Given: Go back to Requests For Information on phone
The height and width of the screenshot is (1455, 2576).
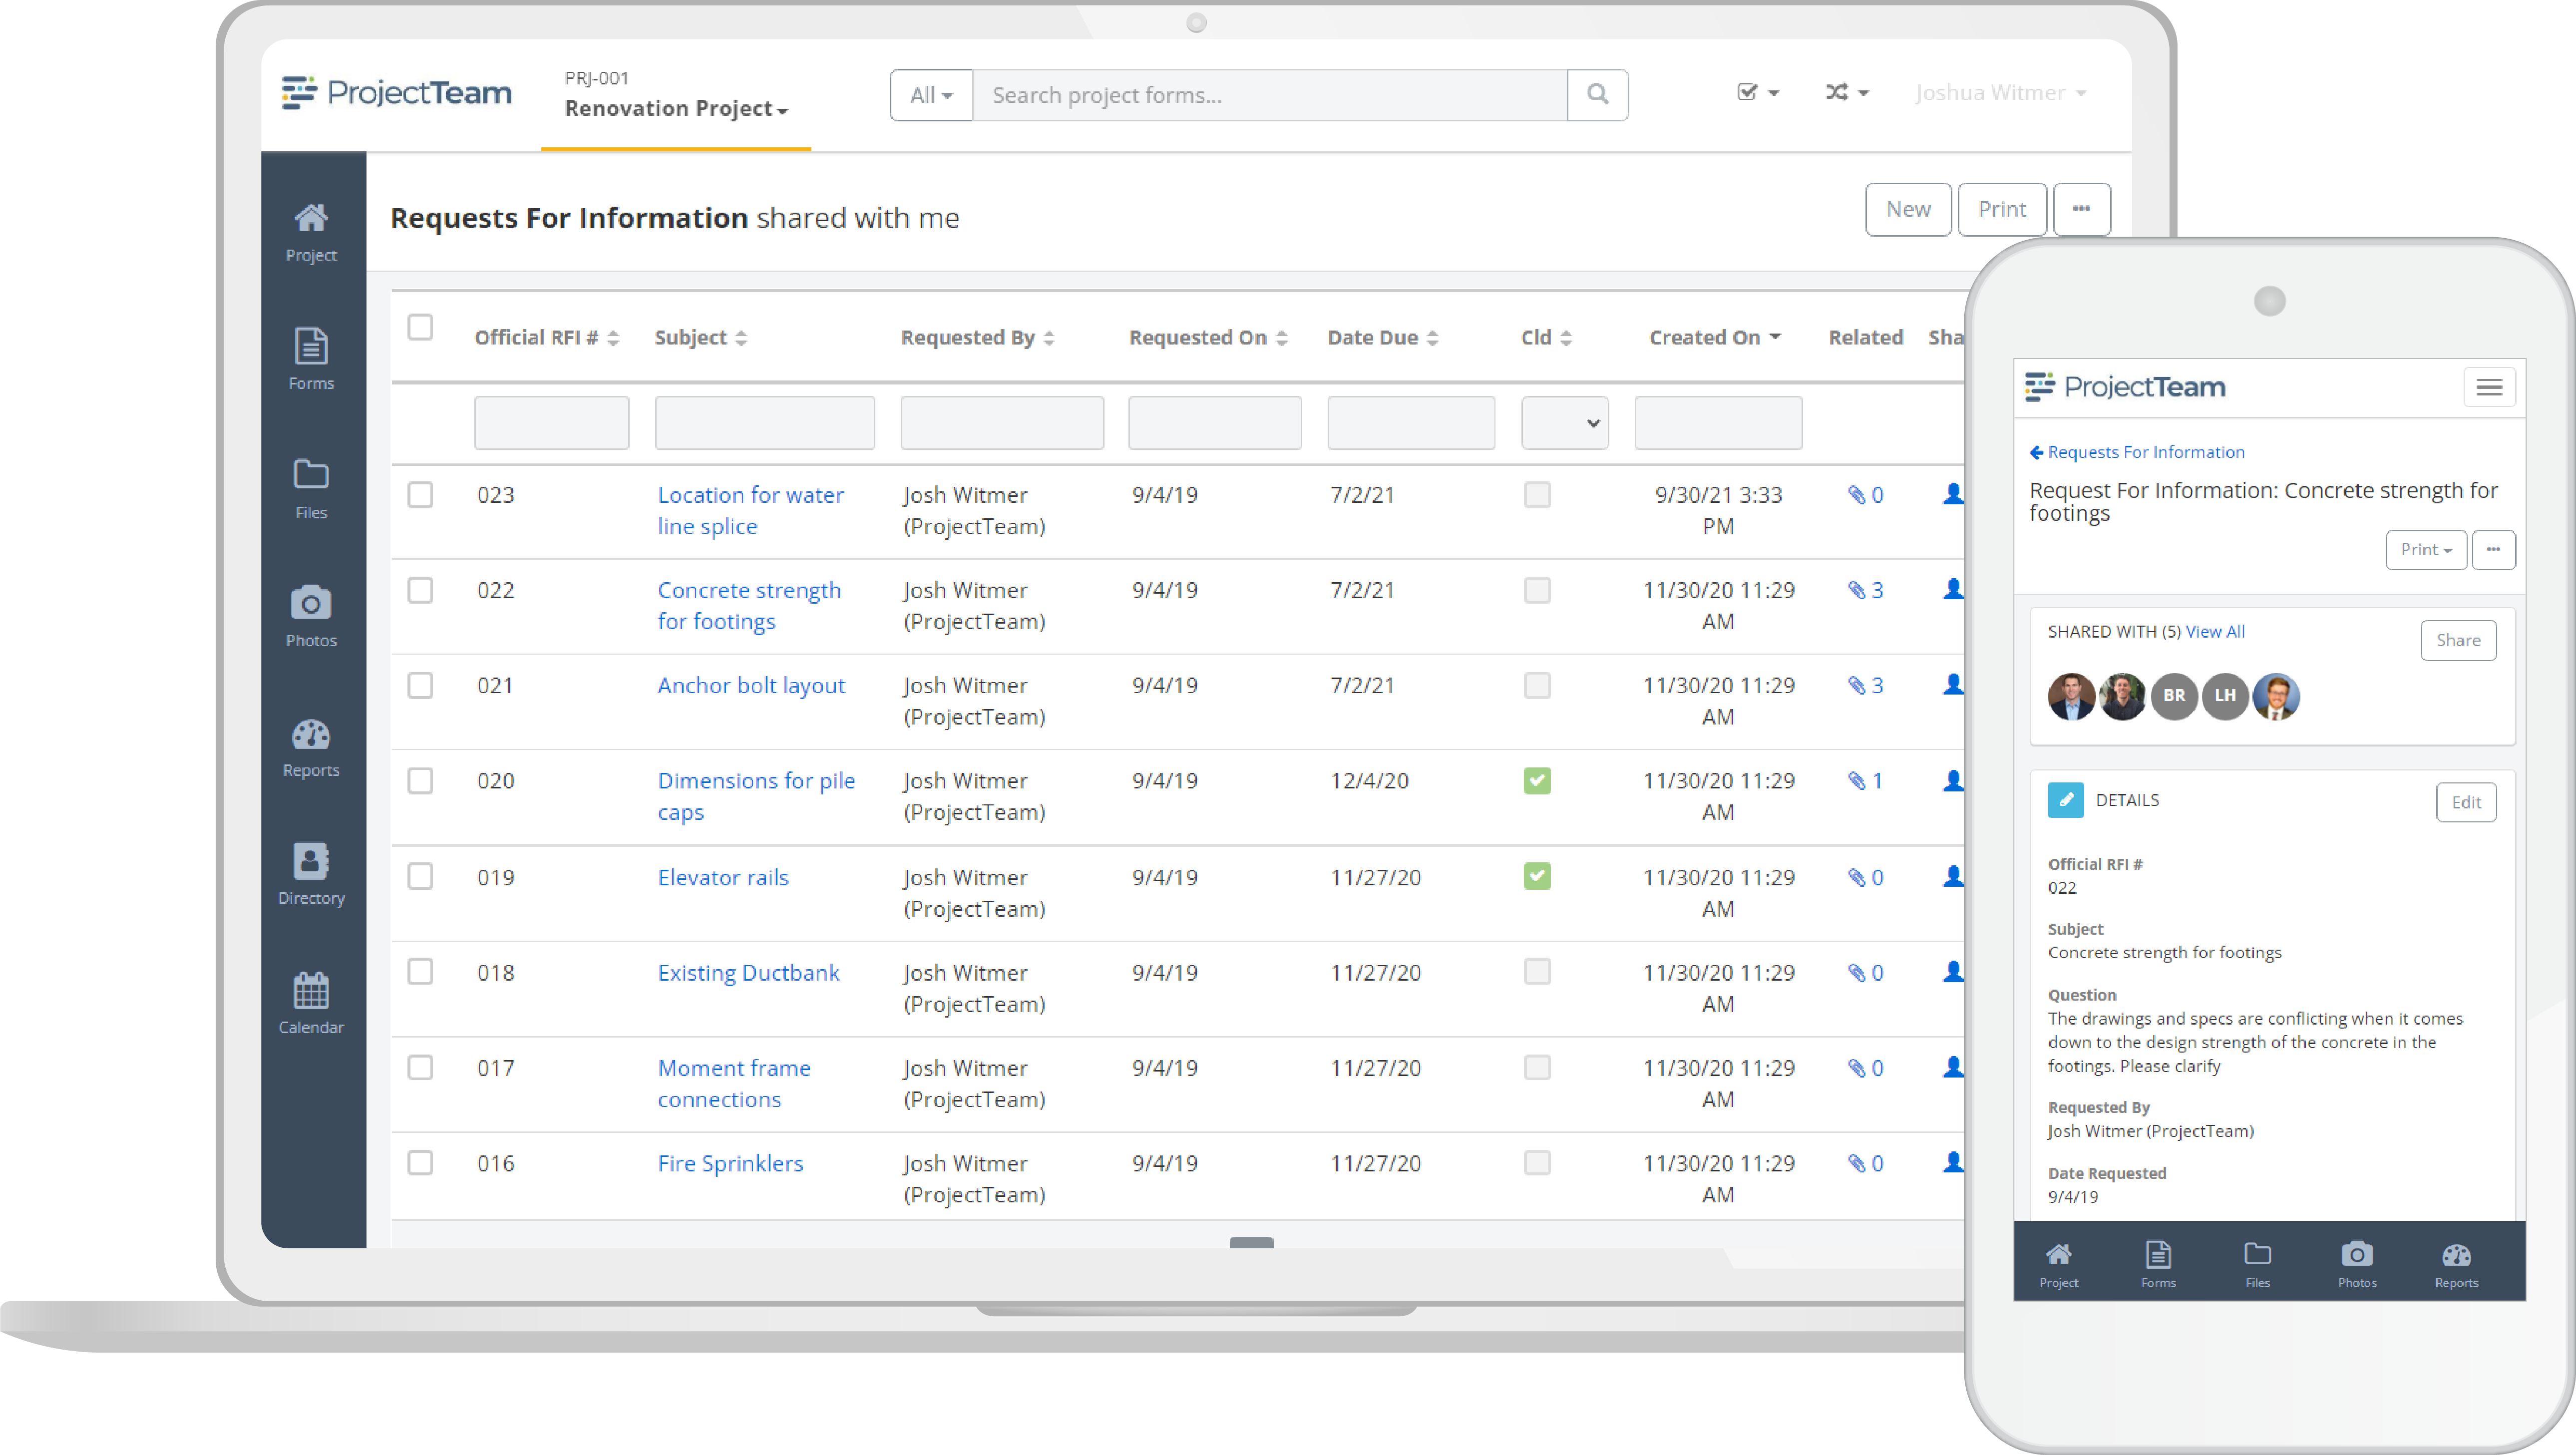Looking at the screenshot, I should 2137,452.
